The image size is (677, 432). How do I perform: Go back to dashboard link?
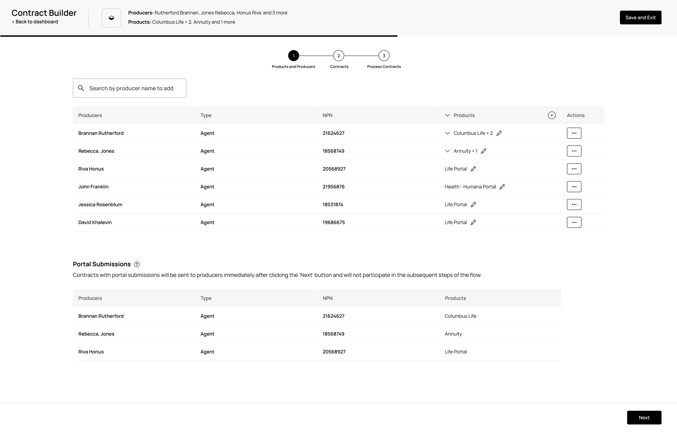pos(35,22)
